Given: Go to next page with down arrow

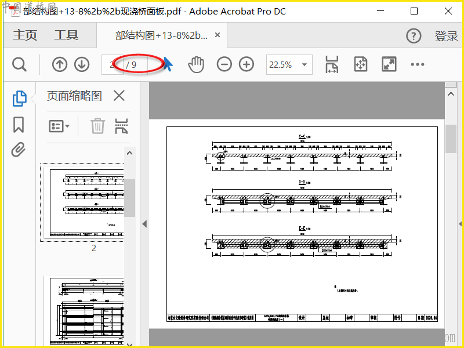Looking at the screenshot, I should tap(82, 64).
